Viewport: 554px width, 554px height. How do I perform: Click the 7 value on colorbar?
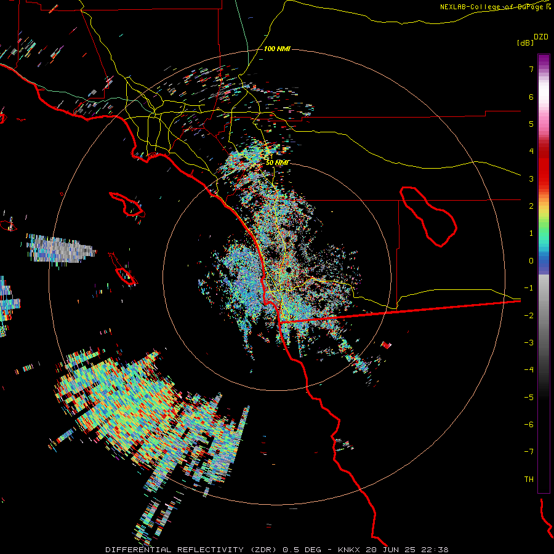click(x=531, y=69)
